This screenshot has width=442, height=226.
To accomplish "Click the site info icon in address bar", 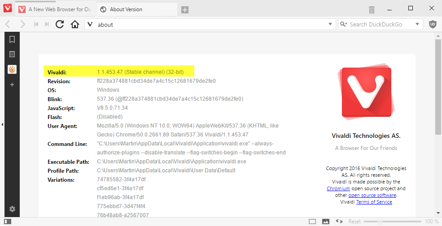I will 90,25.
